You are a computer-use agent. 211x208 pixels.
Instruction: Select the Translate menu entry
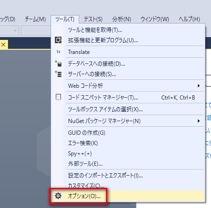(128, 52)
